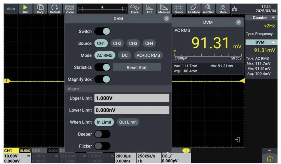Run AutoSet from the toolbar

(x=208, y=9)
